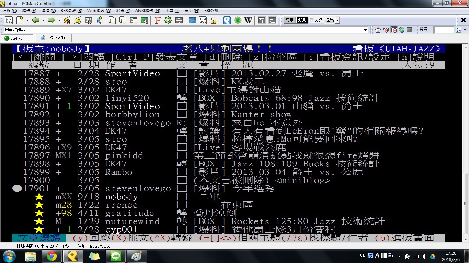The image size is (469, 263).
Task: Expand the back arrow history dropdown
Action: tap(43, 20)
